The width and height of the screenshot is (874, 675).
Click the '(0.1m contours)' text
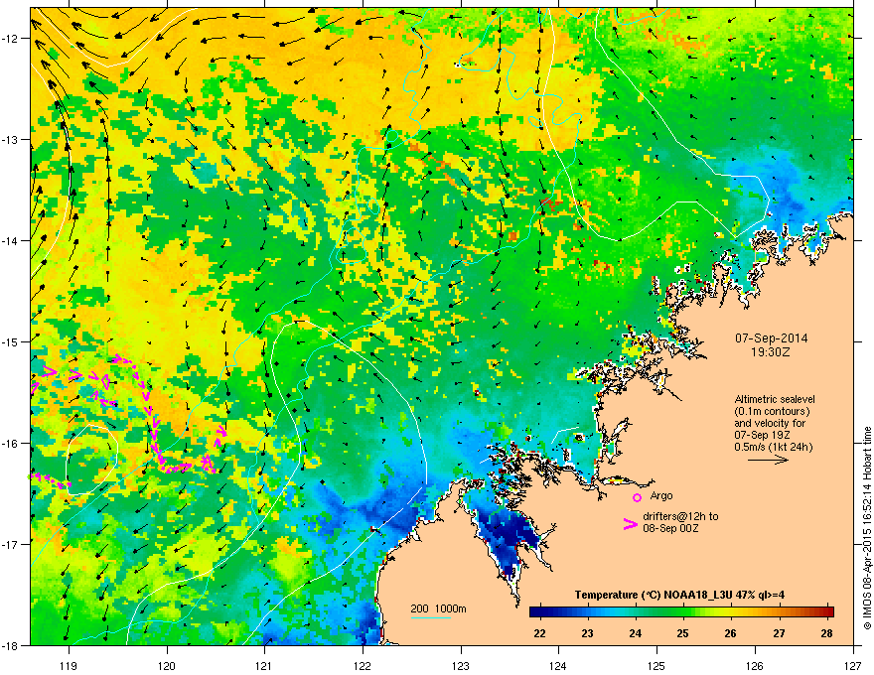pos(772,412)
